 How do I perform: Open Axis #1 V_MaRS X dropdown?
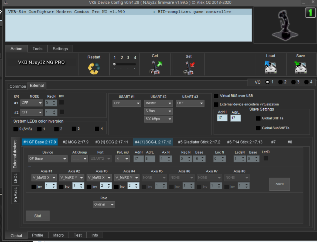(x=44, y=178)
